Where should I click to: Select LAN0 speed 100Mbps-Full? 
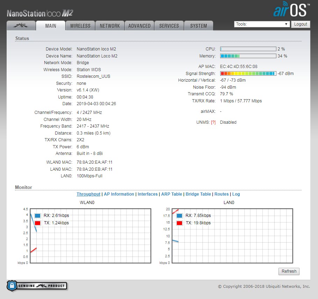89,176
